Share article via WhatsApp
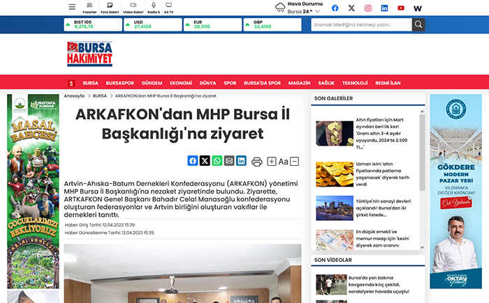Viewport: 489px width, 303px height. pos(217,161)
